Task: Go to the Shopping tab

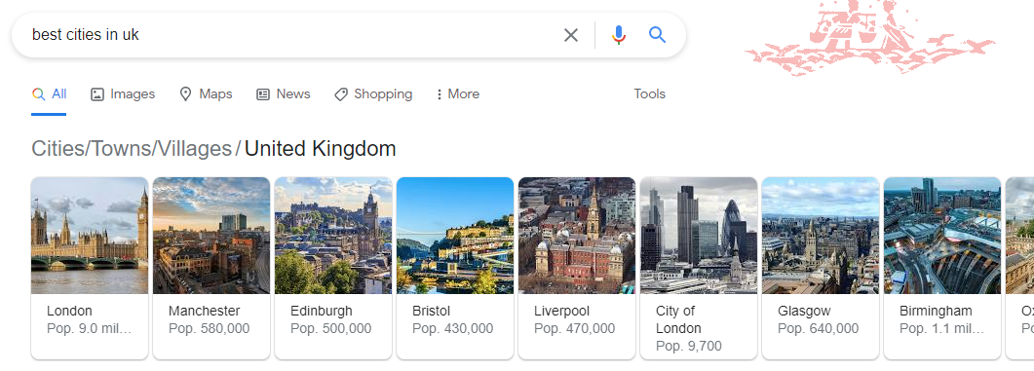Action: point(373,94)
